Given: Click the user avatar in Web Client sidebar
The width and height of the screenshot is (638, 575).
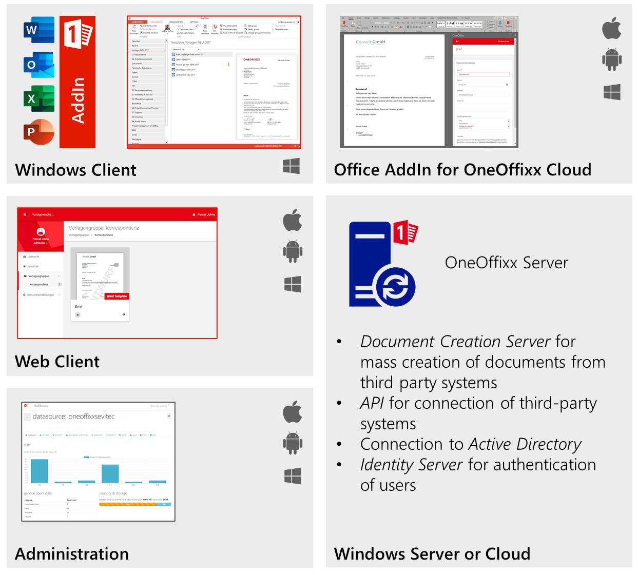Looking at the screenshot, I should [41, 232].
